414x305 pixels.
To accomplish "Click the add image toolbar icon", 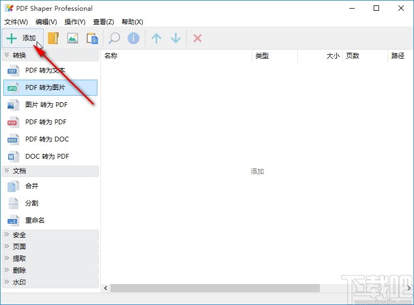I will pos(73,38).
